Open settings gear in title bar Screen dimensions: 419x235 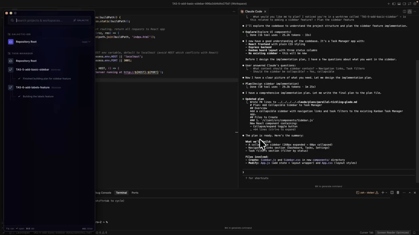[x=415, y=4]
